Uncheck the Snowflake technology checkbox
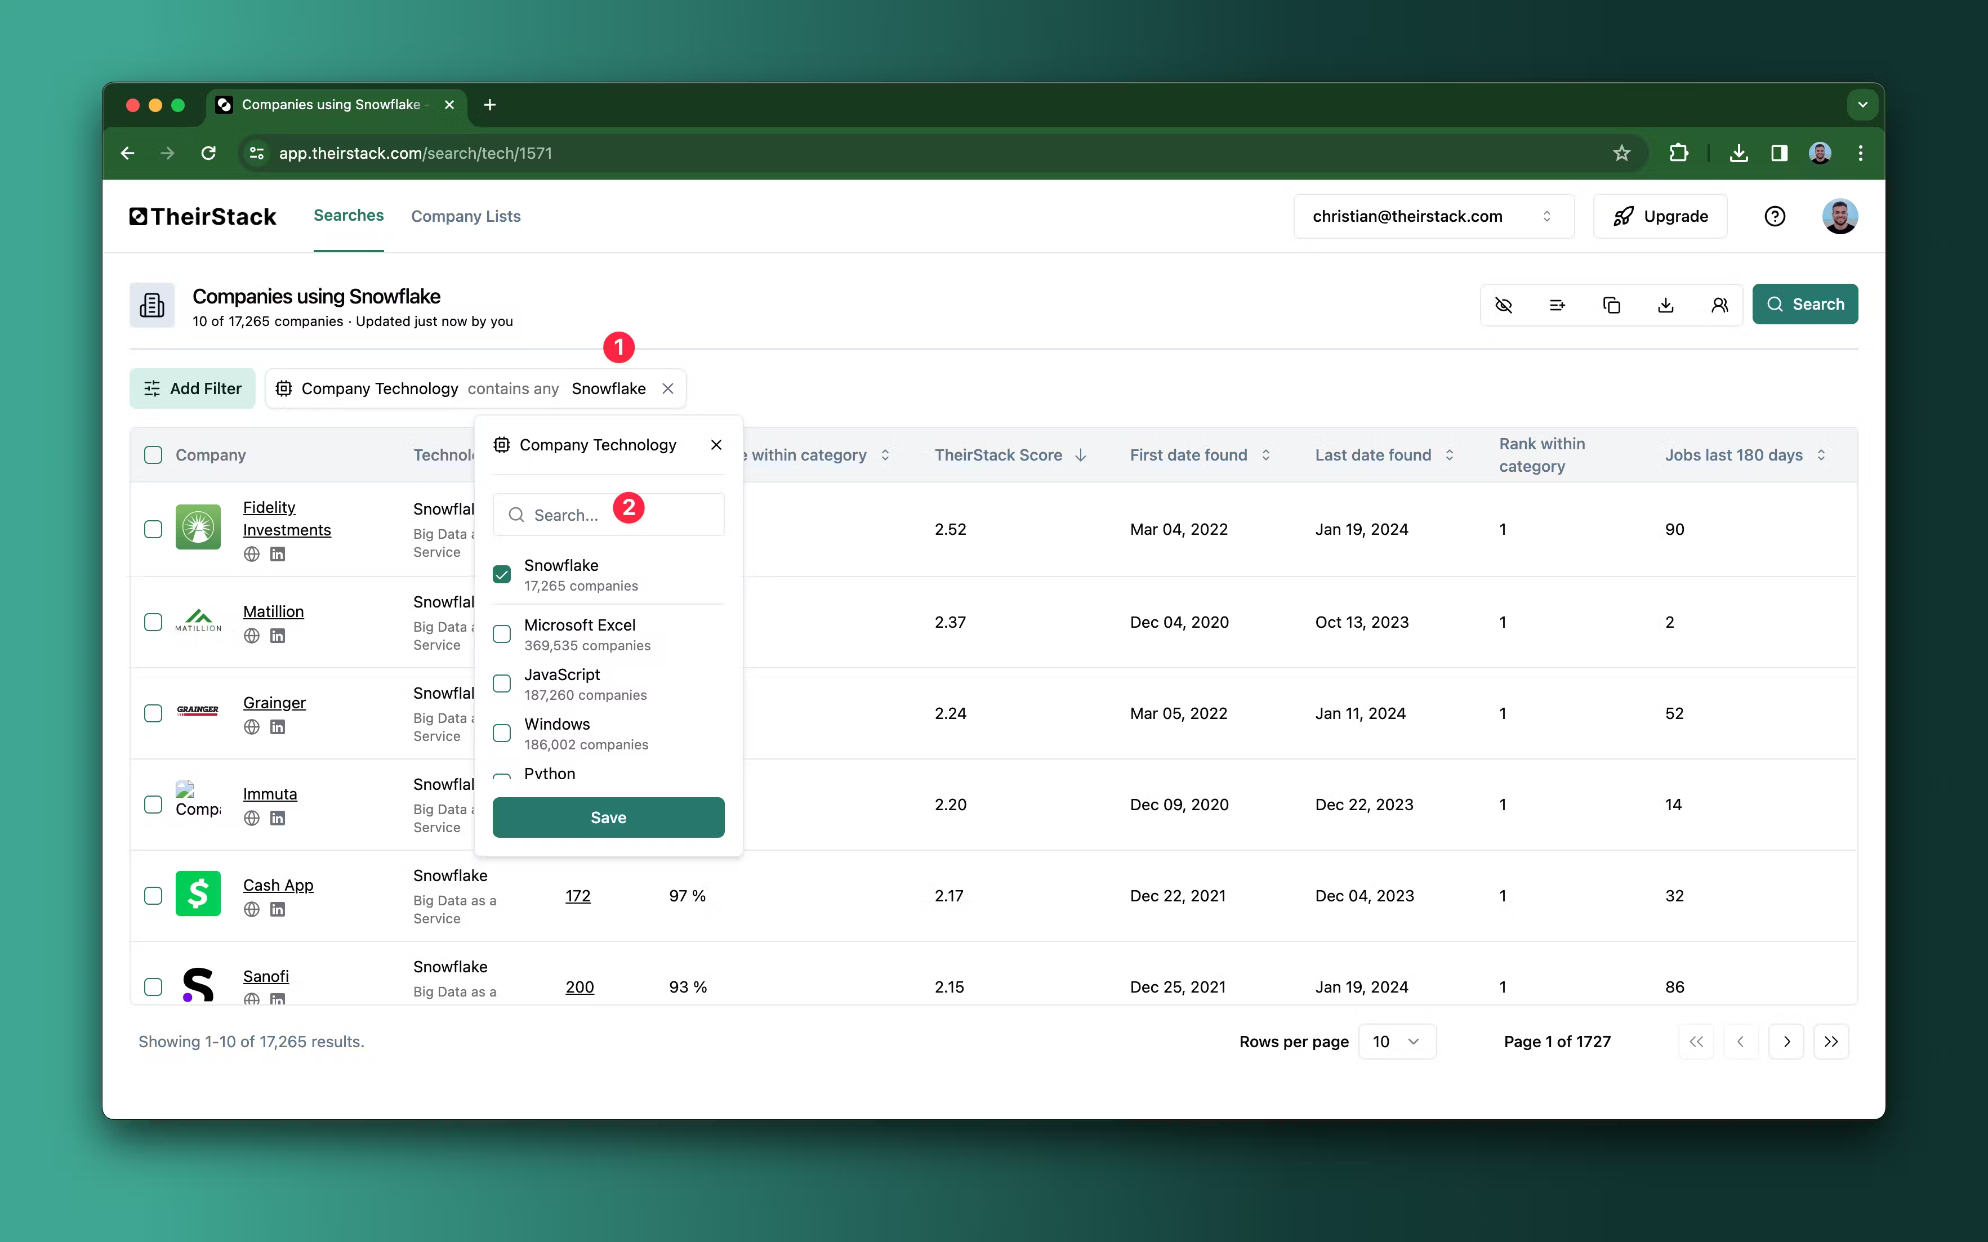1988x1242 pixels. (502, 574)
